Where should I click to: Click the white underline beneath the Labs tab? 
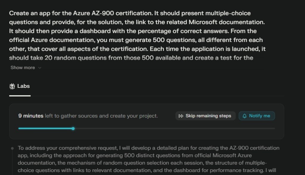20,96
